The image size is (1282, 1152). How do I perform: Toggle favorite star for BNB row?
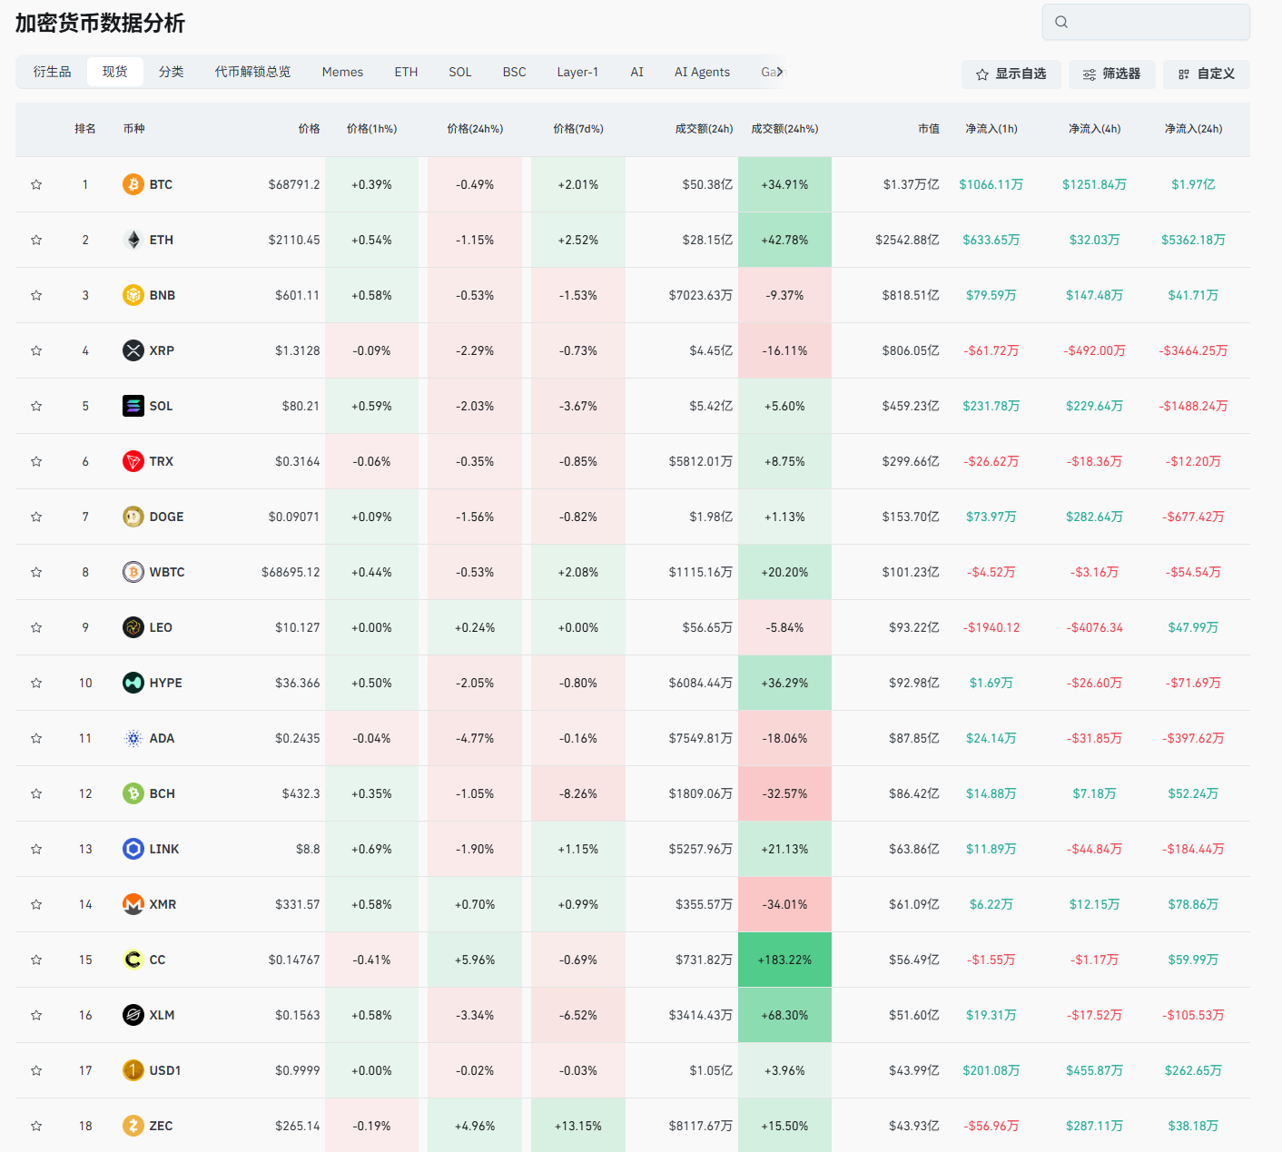click(x=36, y=295)
